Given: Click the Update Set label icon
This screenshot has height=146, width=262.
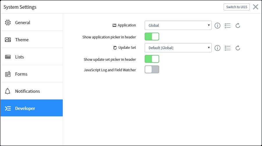Looking at the screenshot, I should 115,48.
